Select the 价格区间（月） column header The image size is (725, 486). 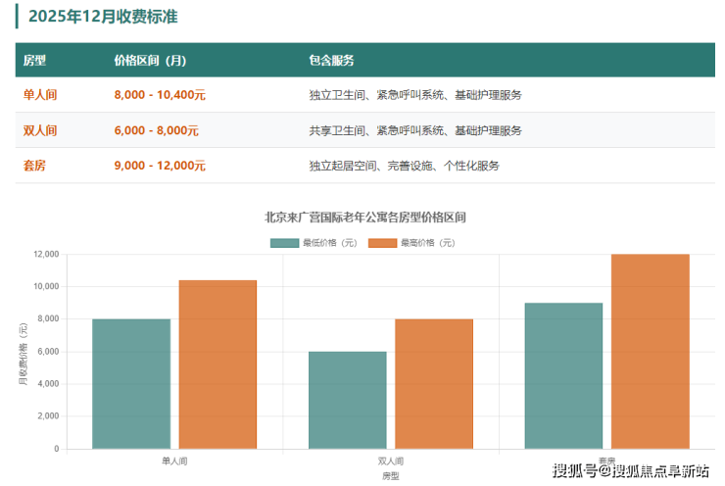(x=150, y=61)
